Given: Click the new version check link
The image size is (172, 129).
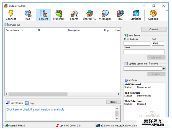Looking at the screenshot, I should tap(35, 110).
